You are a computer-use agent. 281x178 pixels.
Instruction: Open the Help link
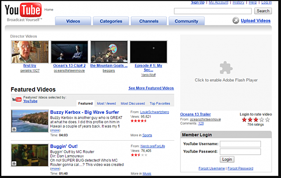pos(253,2)
